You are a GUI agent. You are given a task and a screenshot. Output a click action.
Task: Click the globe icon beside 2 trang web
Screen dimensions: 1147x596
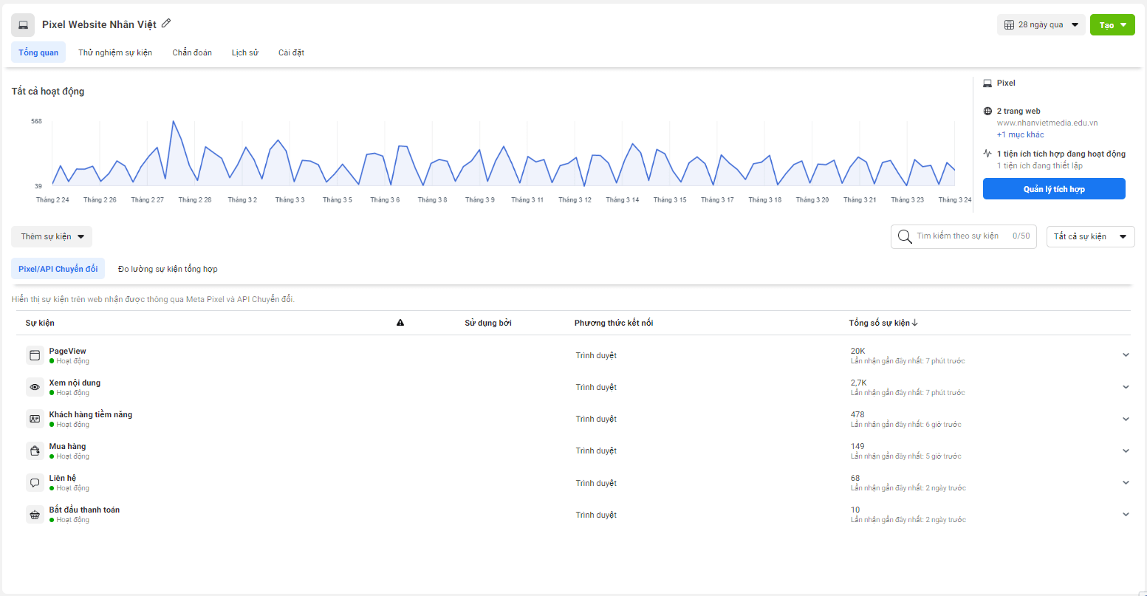[987, 112]
